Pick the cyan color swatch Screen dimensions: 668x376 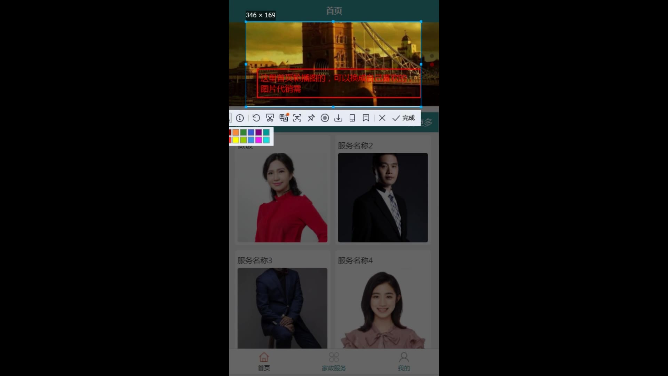[x=266, y=140]
